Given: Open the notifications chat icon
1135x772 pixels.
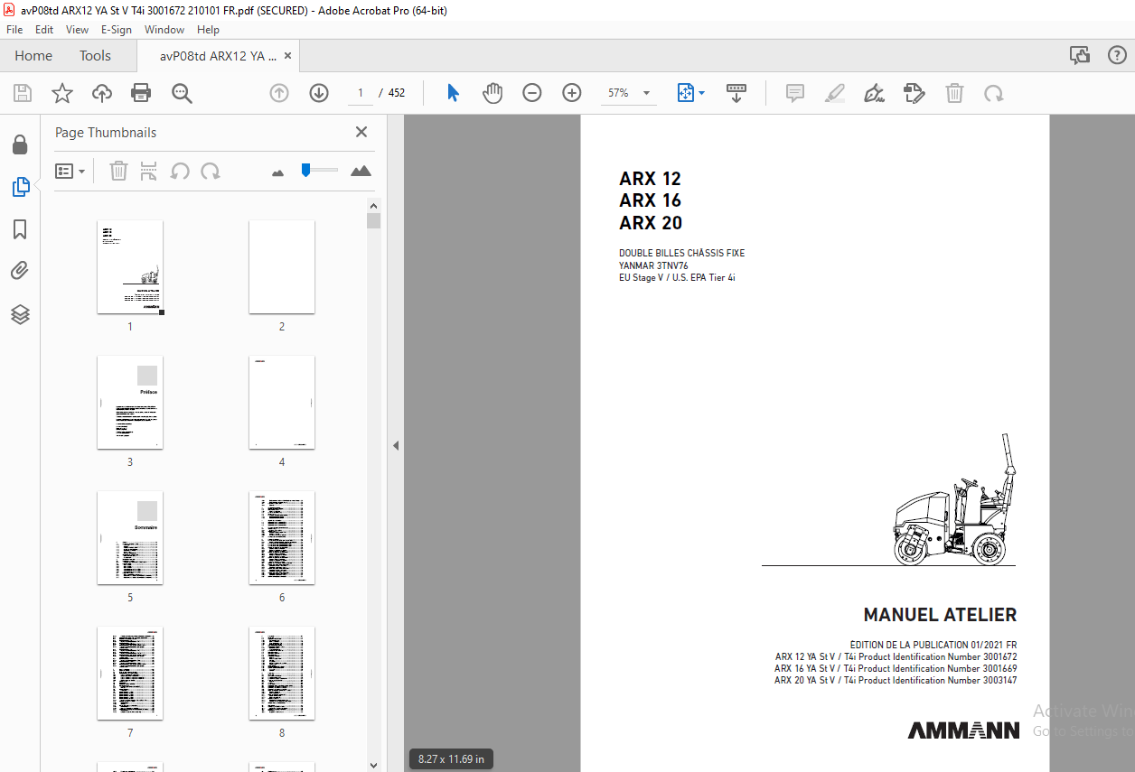Looking at the screenshot, I should 1080,55.
